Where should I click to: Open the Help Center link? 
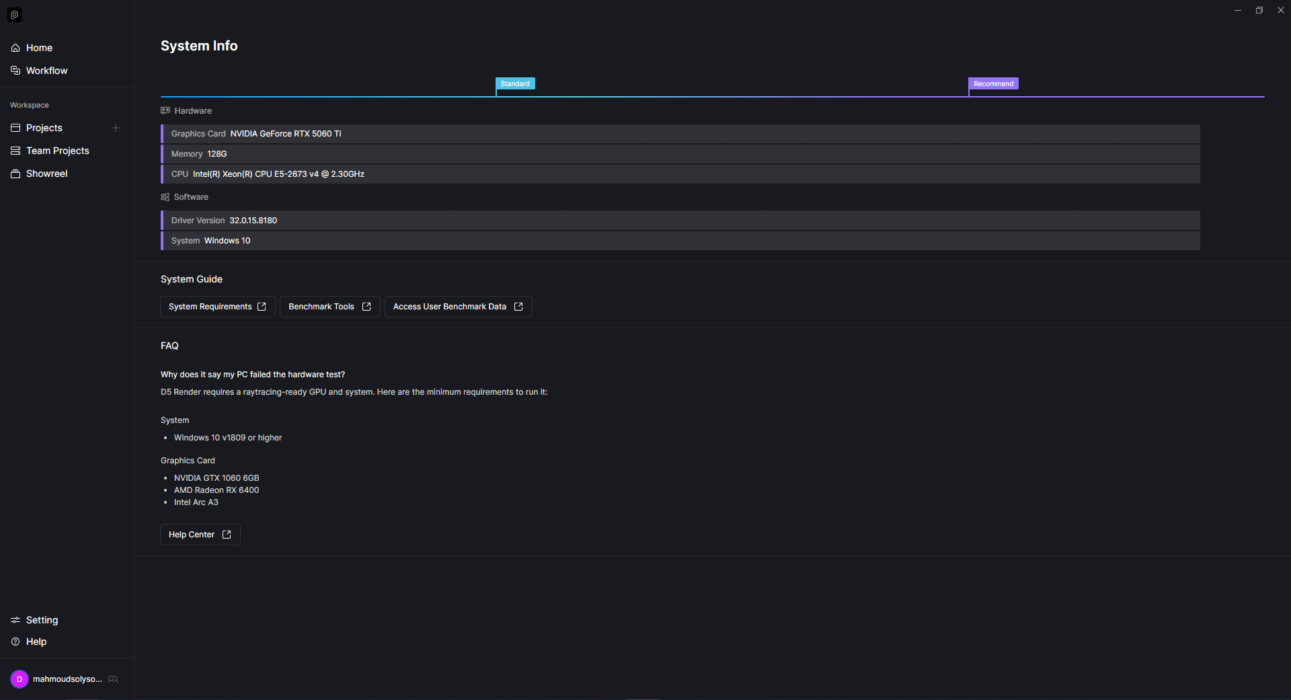coord(200,535)
